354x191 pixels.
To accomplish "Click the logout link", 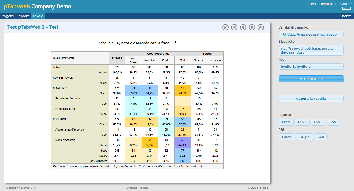I will click(346, 8).
